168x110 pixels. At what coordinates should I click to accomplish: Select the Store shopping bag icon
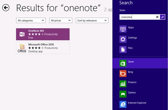coord(123,63)
